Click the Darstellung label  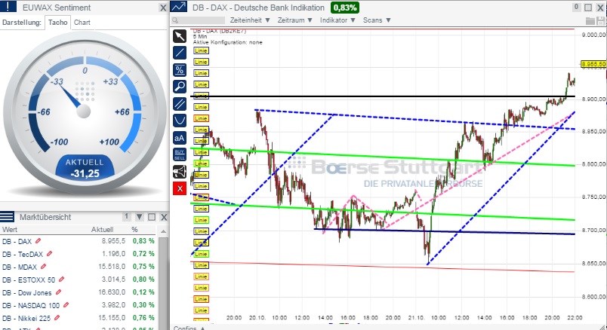click(22, 23)
